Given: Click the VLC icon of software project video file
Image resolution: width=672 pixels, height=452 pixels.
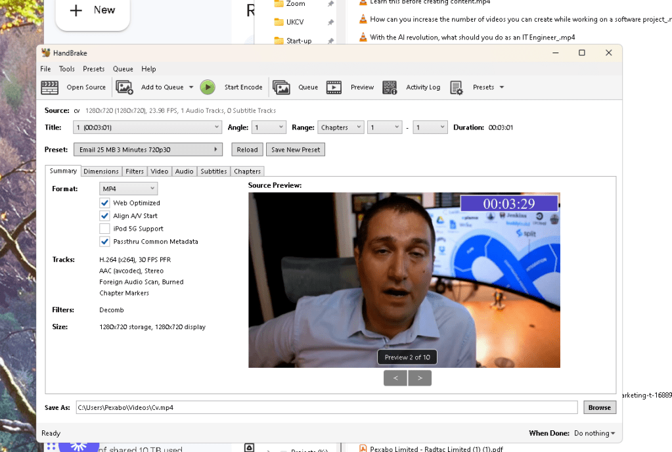Looking at the screenshot, I should pyautogui.click(x=363, y=19).
